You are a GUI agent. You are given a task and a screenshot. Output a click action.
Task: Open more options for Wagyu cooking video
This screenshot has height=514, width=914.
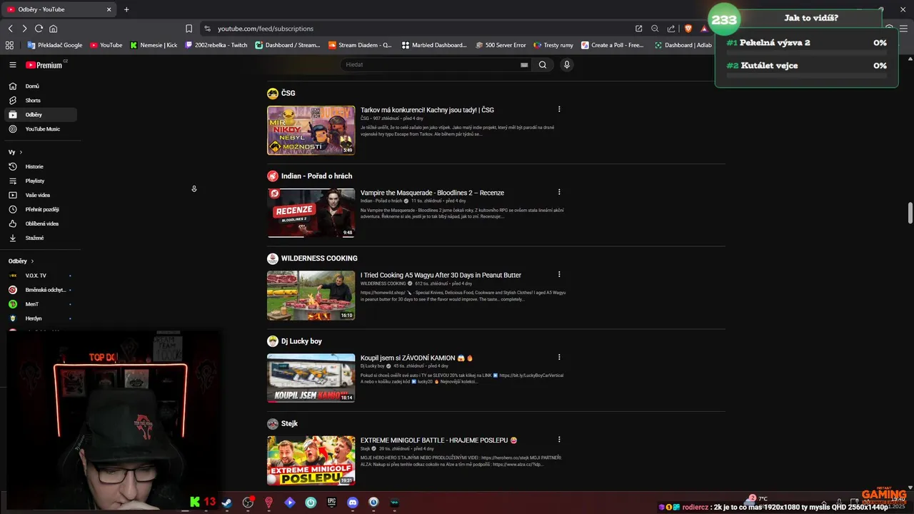click(559, 274)
